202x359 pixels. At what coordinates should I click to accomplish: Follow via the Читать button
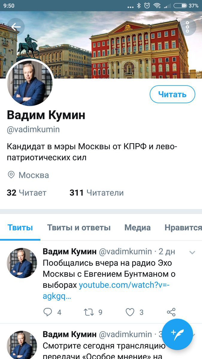tap(172, 94)
